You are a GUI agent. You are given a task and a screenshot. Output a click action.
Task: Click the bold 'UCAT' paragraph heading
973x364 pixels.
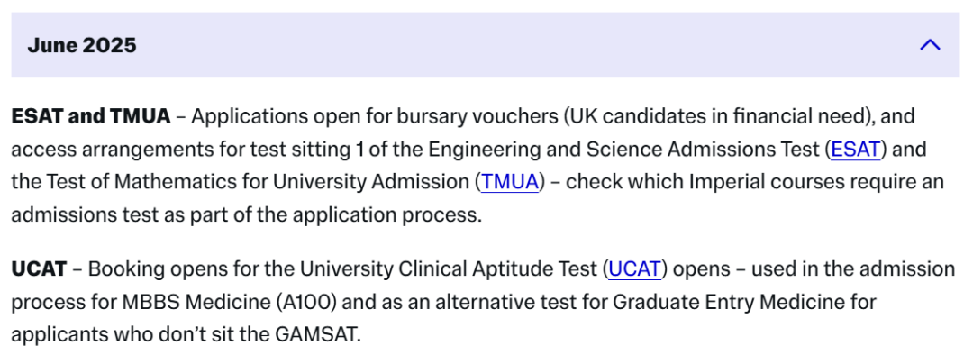39,269
